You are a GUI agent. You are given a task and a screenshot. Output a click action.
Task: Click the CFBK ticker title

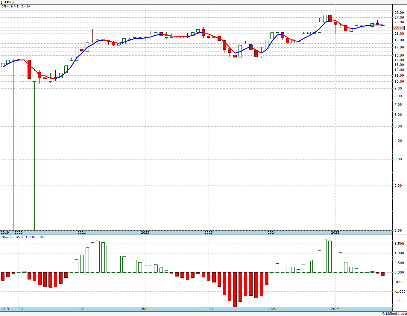click(x=7, y=2)
